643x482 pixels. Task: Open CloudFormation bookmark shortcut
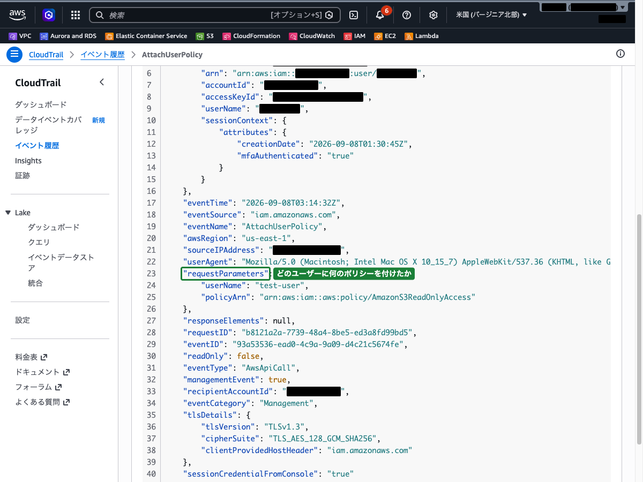click(251, 36)
